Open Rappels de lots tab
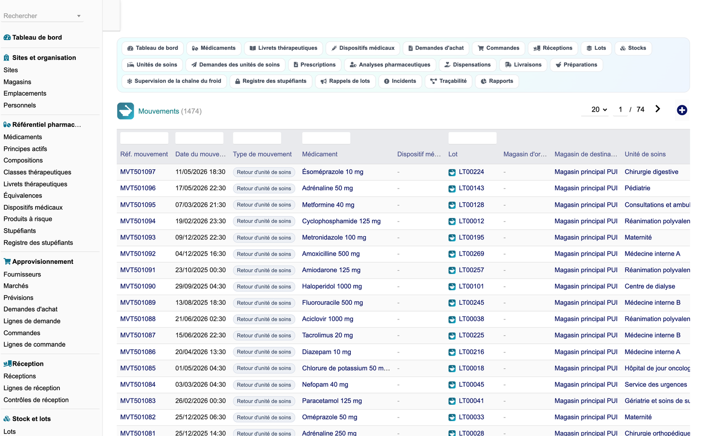 345,81
